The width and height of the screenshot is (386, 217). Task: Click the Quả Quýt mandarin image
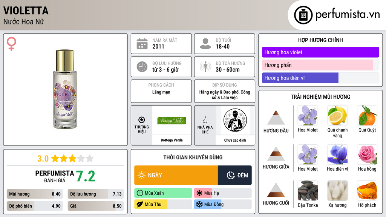[x=367, y=115]
